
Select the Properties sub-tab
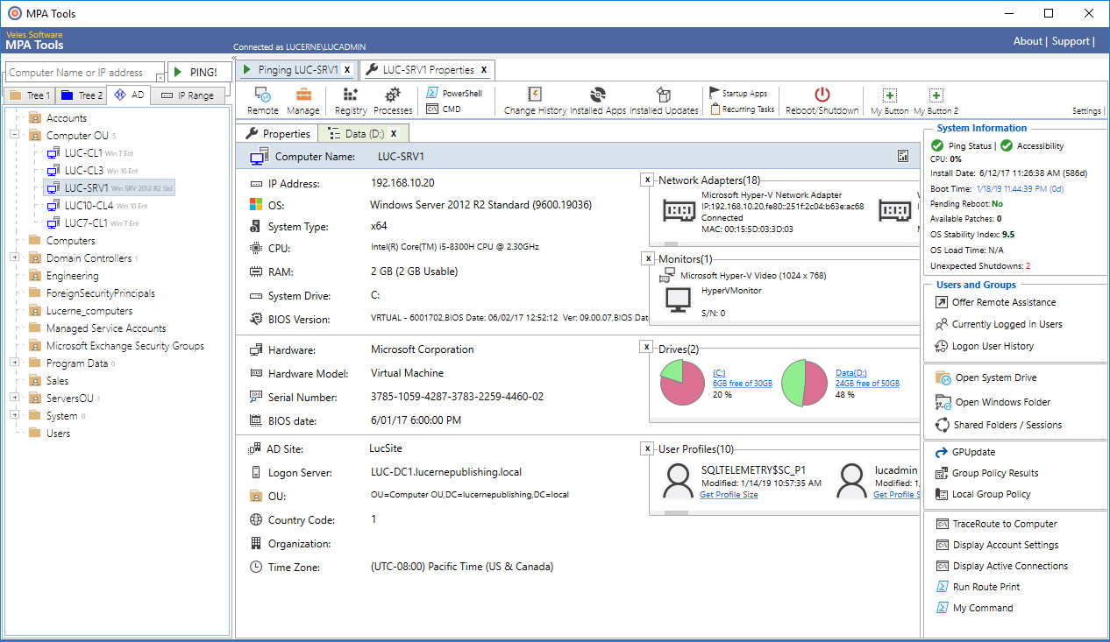click(278, 133)
